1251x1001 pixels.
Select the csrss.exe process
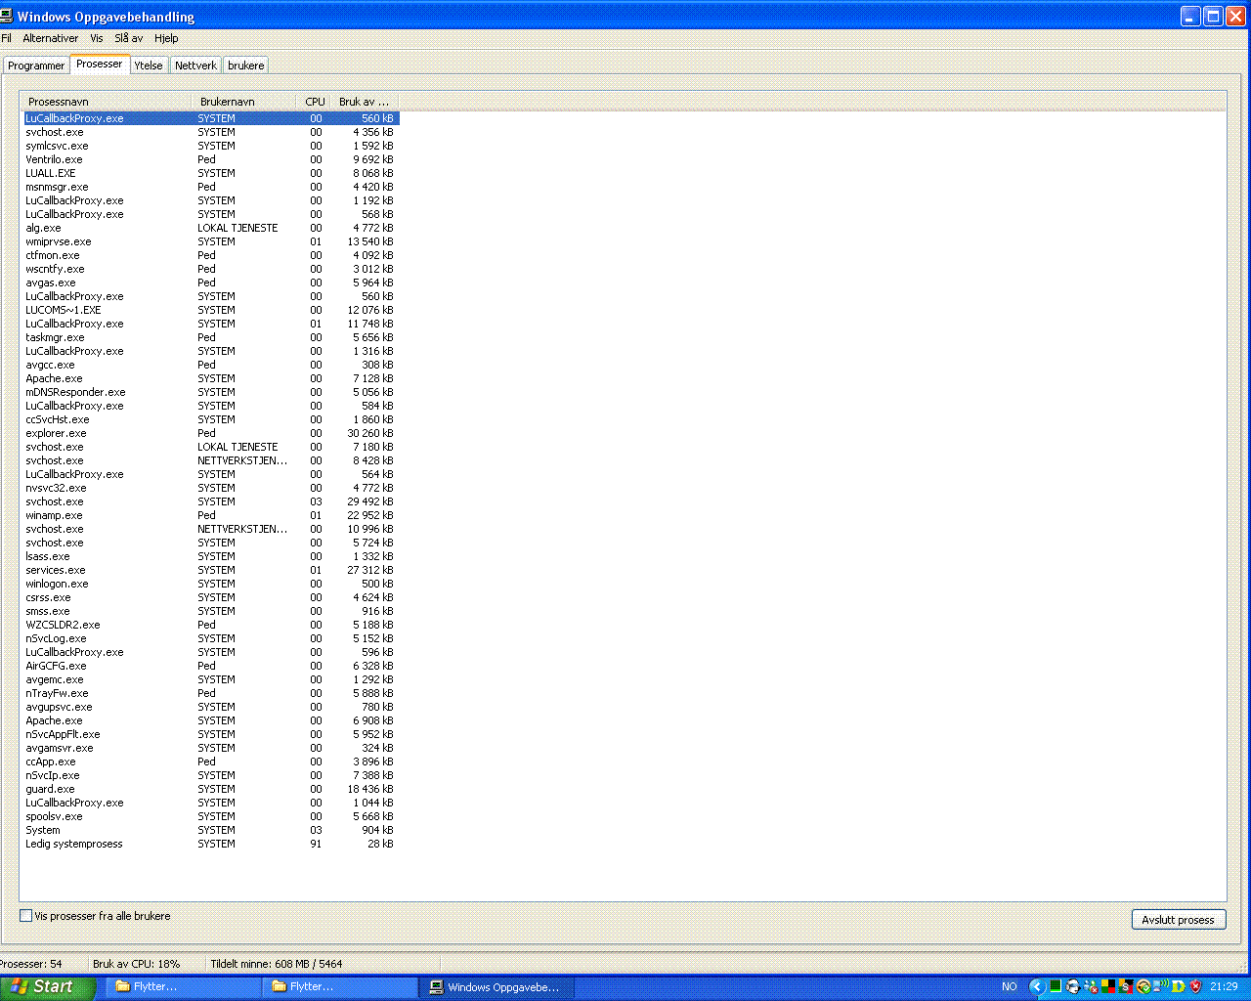211,597
